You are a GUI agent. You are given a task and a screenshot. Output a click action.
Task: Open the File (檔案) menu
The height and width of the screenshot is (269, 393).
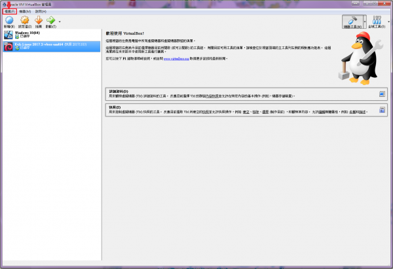(x=9, y=11)
